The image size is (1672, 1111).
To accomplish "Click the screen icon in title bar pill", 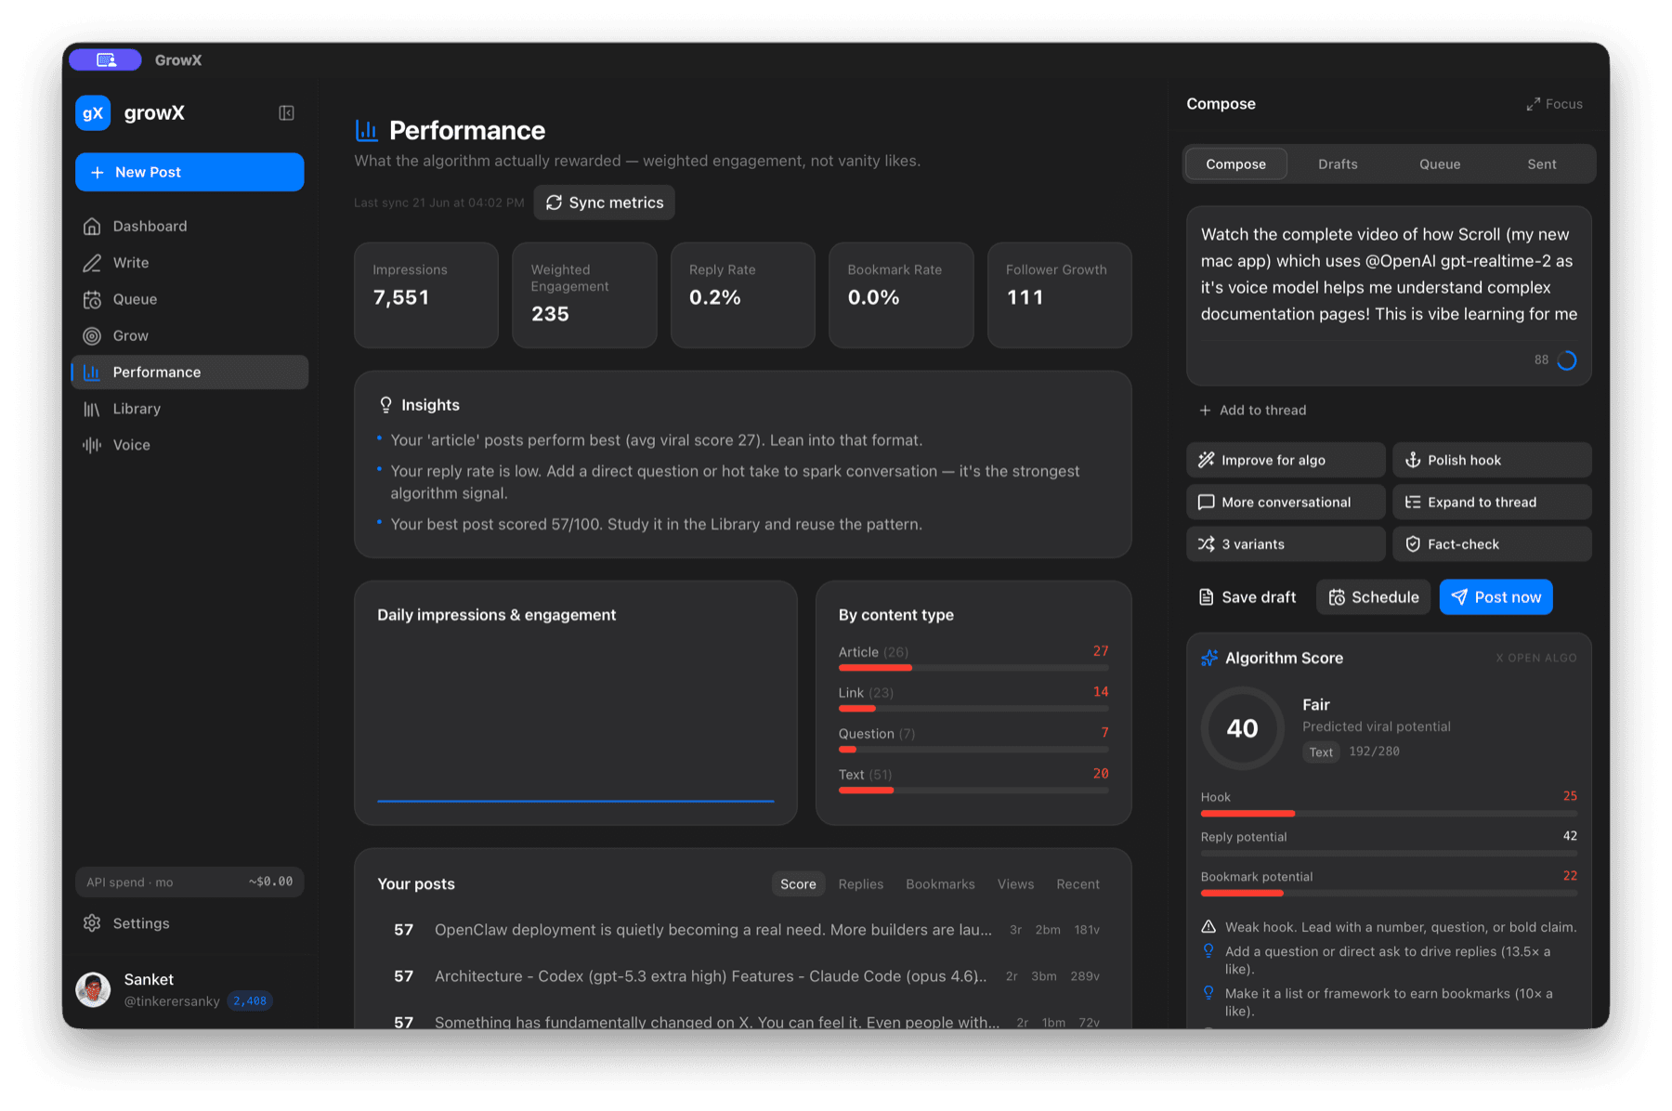I will pos(106,59).
